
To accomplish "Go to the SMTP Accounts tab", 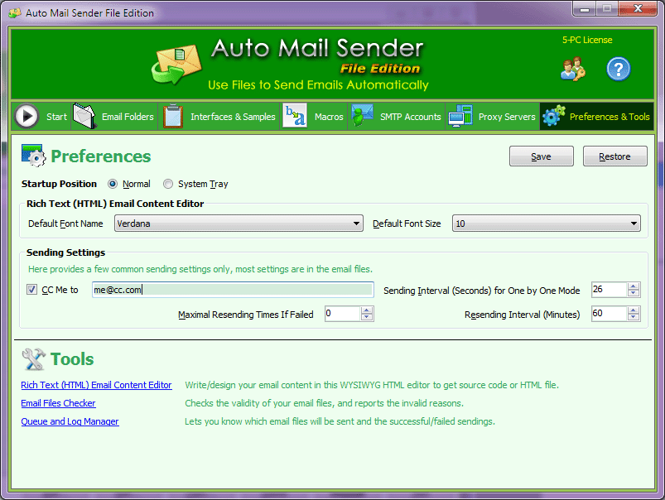I will click(396, 116).
